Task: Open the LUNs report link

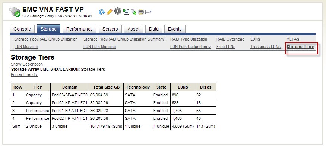Action: pyautogui.click(x=255, y=39)
